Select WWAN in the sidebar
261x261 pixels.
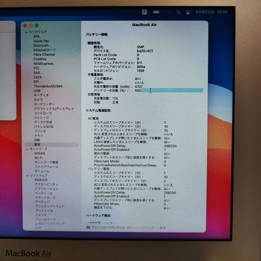(x=40, y=153)
